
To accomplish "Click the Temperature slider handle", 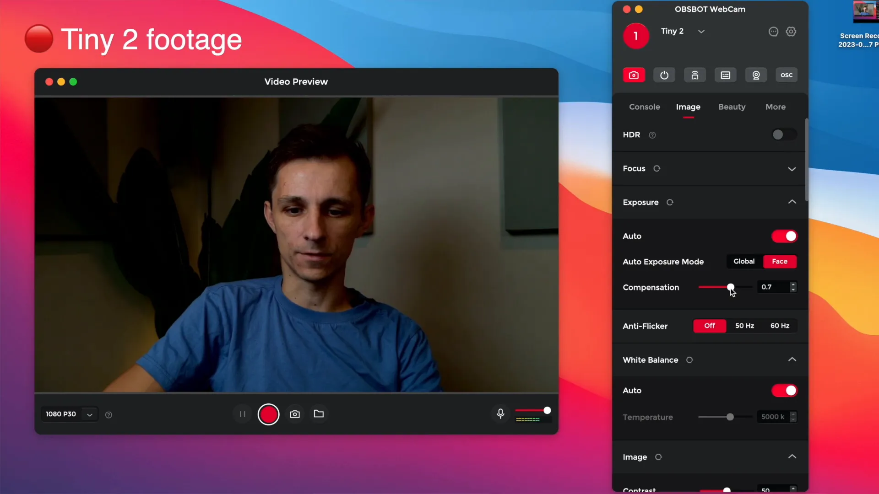I will 730,417.
